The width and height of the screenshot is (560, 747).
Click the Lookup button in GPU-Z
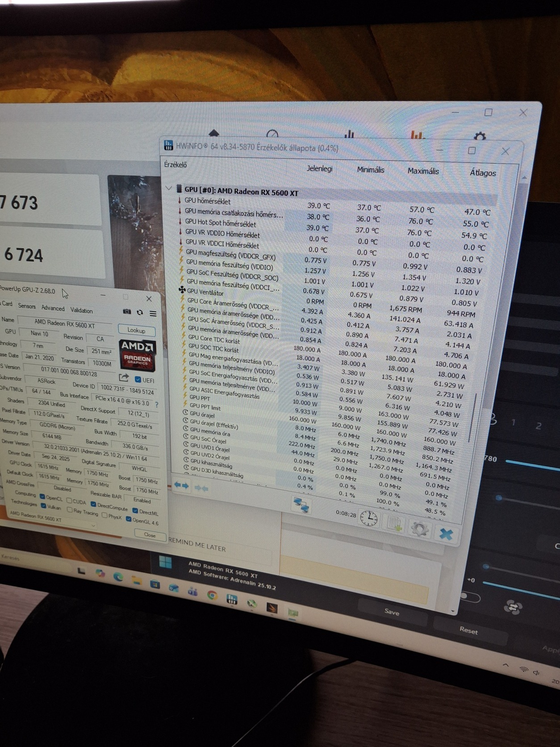136,330
